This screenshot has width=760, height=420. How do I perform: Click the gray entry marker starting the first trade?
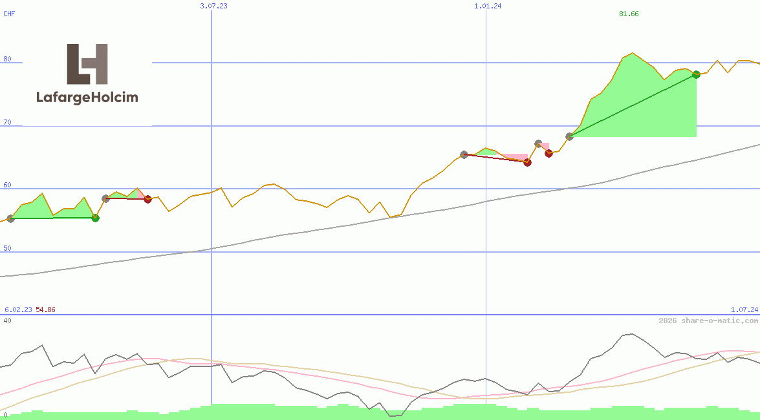click(10, 220)
